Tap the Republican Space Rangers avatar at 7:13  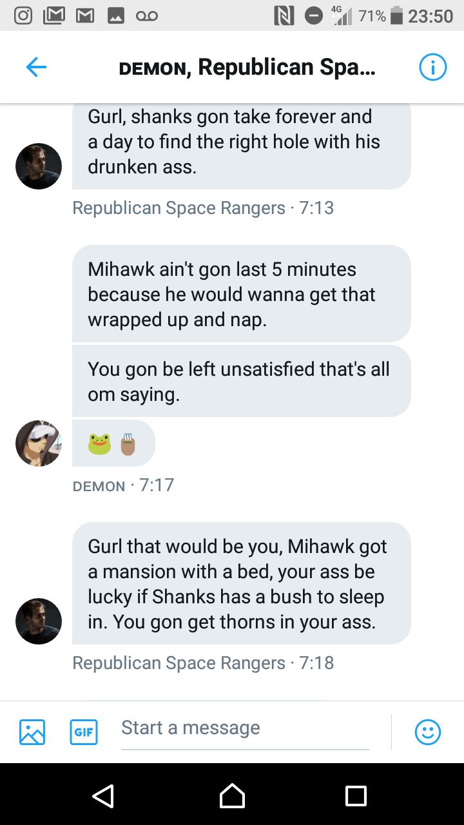[x=39, y=166]
